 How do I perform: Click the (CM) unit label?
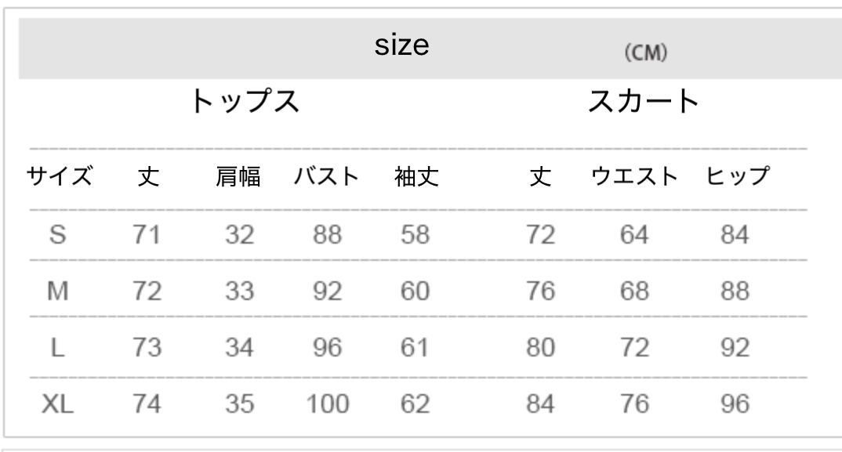pos(645,52)
